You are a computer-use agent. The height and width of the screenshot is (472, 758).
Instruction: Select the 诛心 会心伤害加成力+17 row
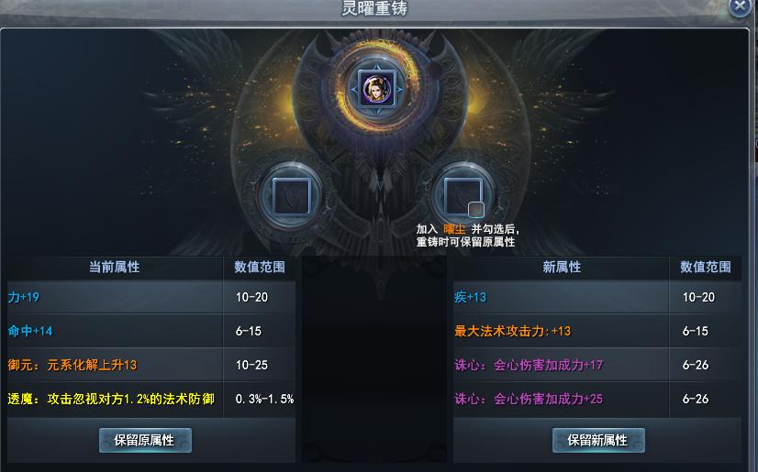tap(597, 365)
